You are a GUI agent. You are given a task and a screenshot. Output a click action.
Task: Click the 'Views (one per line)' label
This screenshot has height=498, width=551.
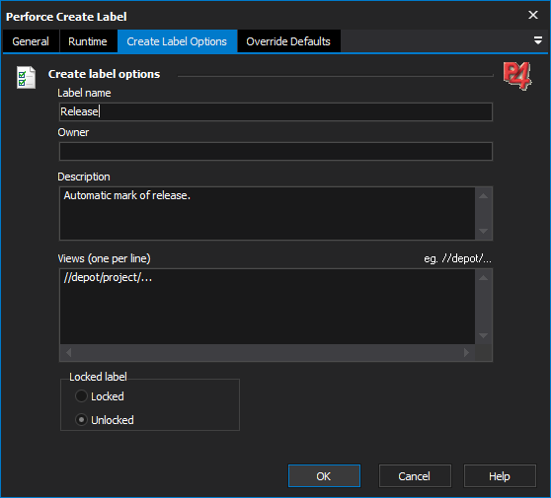[x=104, y=258]
